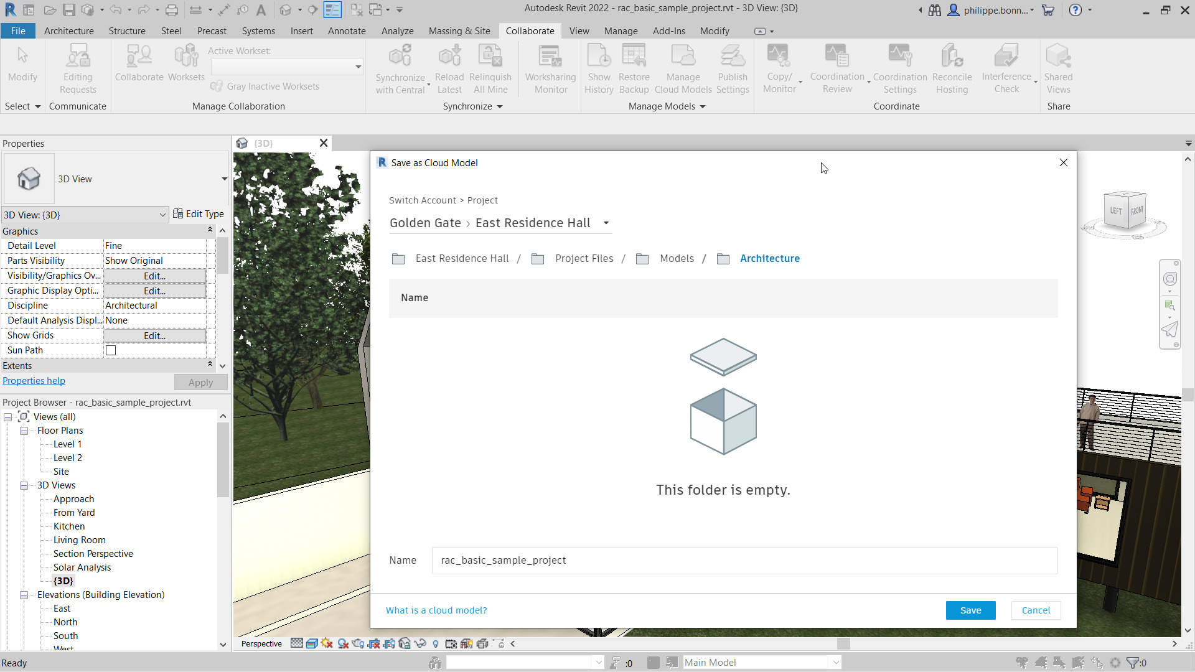Click the shopping cart icon in title bar
The image size is (1195, 672).
[x=1048, y=10]
